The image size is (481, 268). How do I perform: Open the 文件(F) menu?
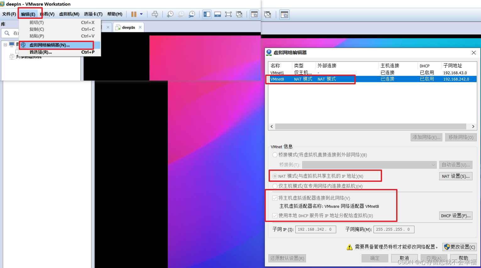pos(9,14)
